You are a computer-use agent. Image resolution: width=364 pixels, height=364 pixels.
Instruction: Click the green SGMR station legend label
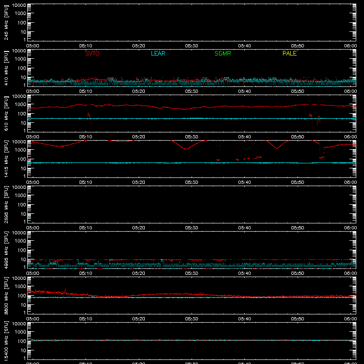(x=222, y=53)
